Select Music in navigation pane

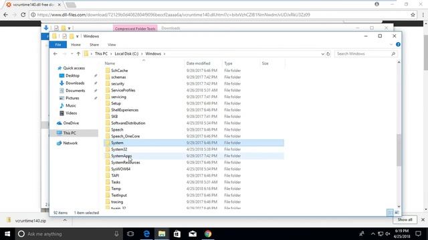(71, 105)
